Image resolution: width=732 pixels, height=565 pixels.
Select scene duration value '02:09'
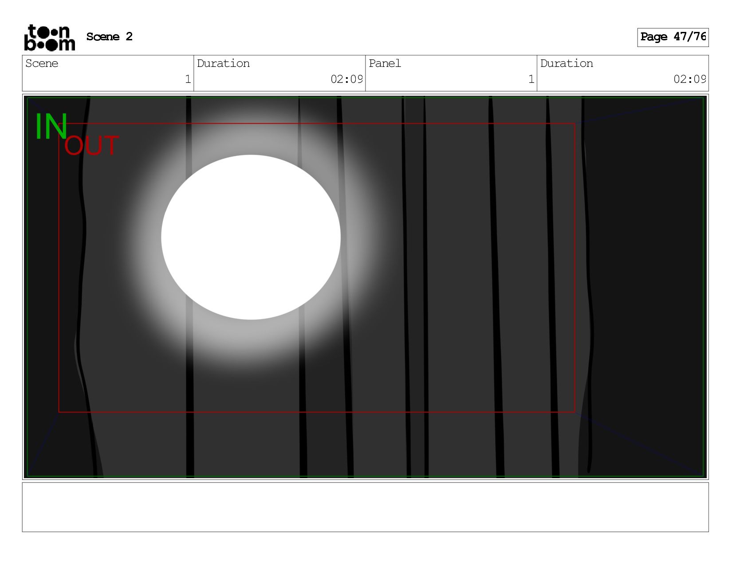point(346,79)
